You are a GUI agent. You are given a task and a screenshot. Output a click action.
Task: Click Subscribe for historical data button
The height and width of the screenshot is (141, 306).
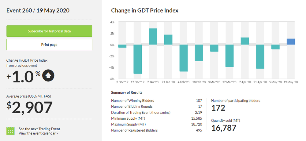click(x=49, y=31)
